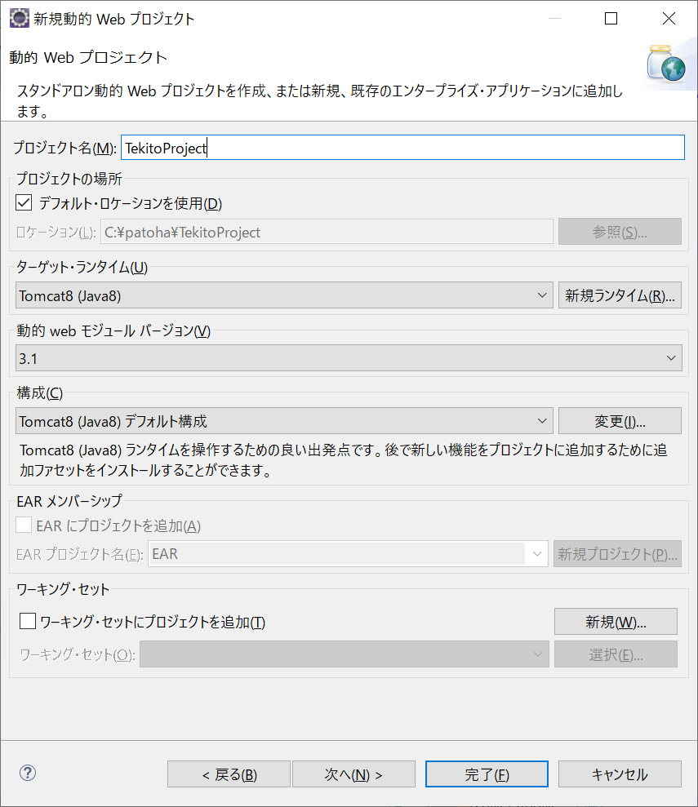Click the 動的 Web プロジェクト heading text
The height and width of the screenshot is (807, 698).
(x=88, y=57)
